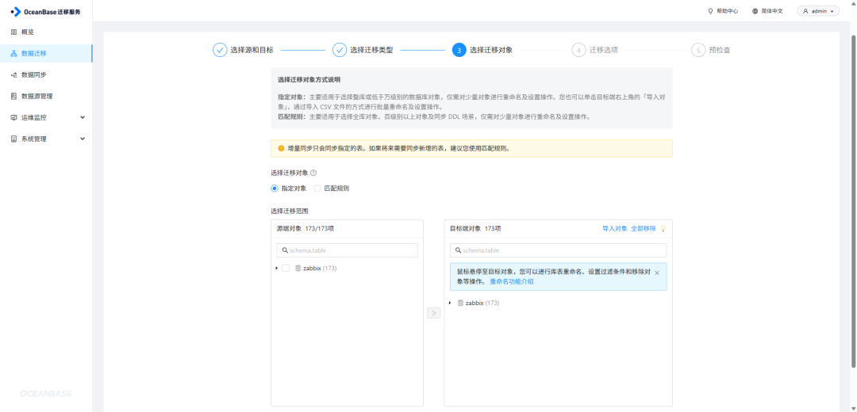Open the 数据迁移 menu item
Viewport: 857px width, 412px height.
click(46, 53)
